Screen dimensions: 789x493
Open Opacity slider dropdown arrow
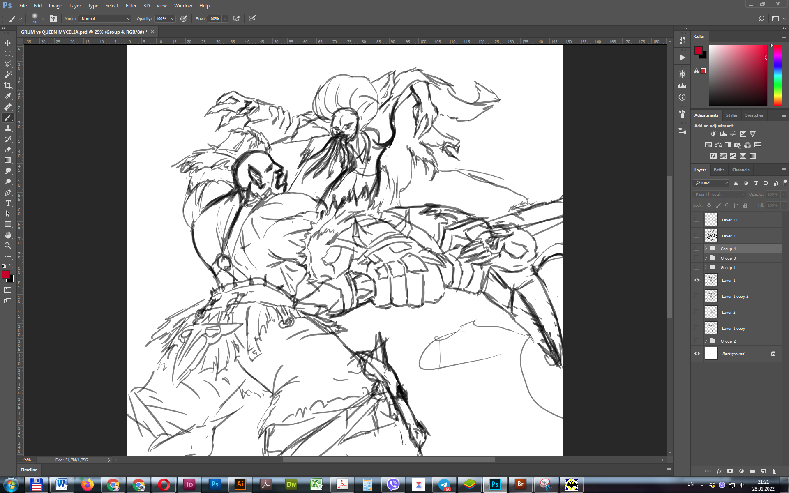pyautogui.click(x=172, y=18)
